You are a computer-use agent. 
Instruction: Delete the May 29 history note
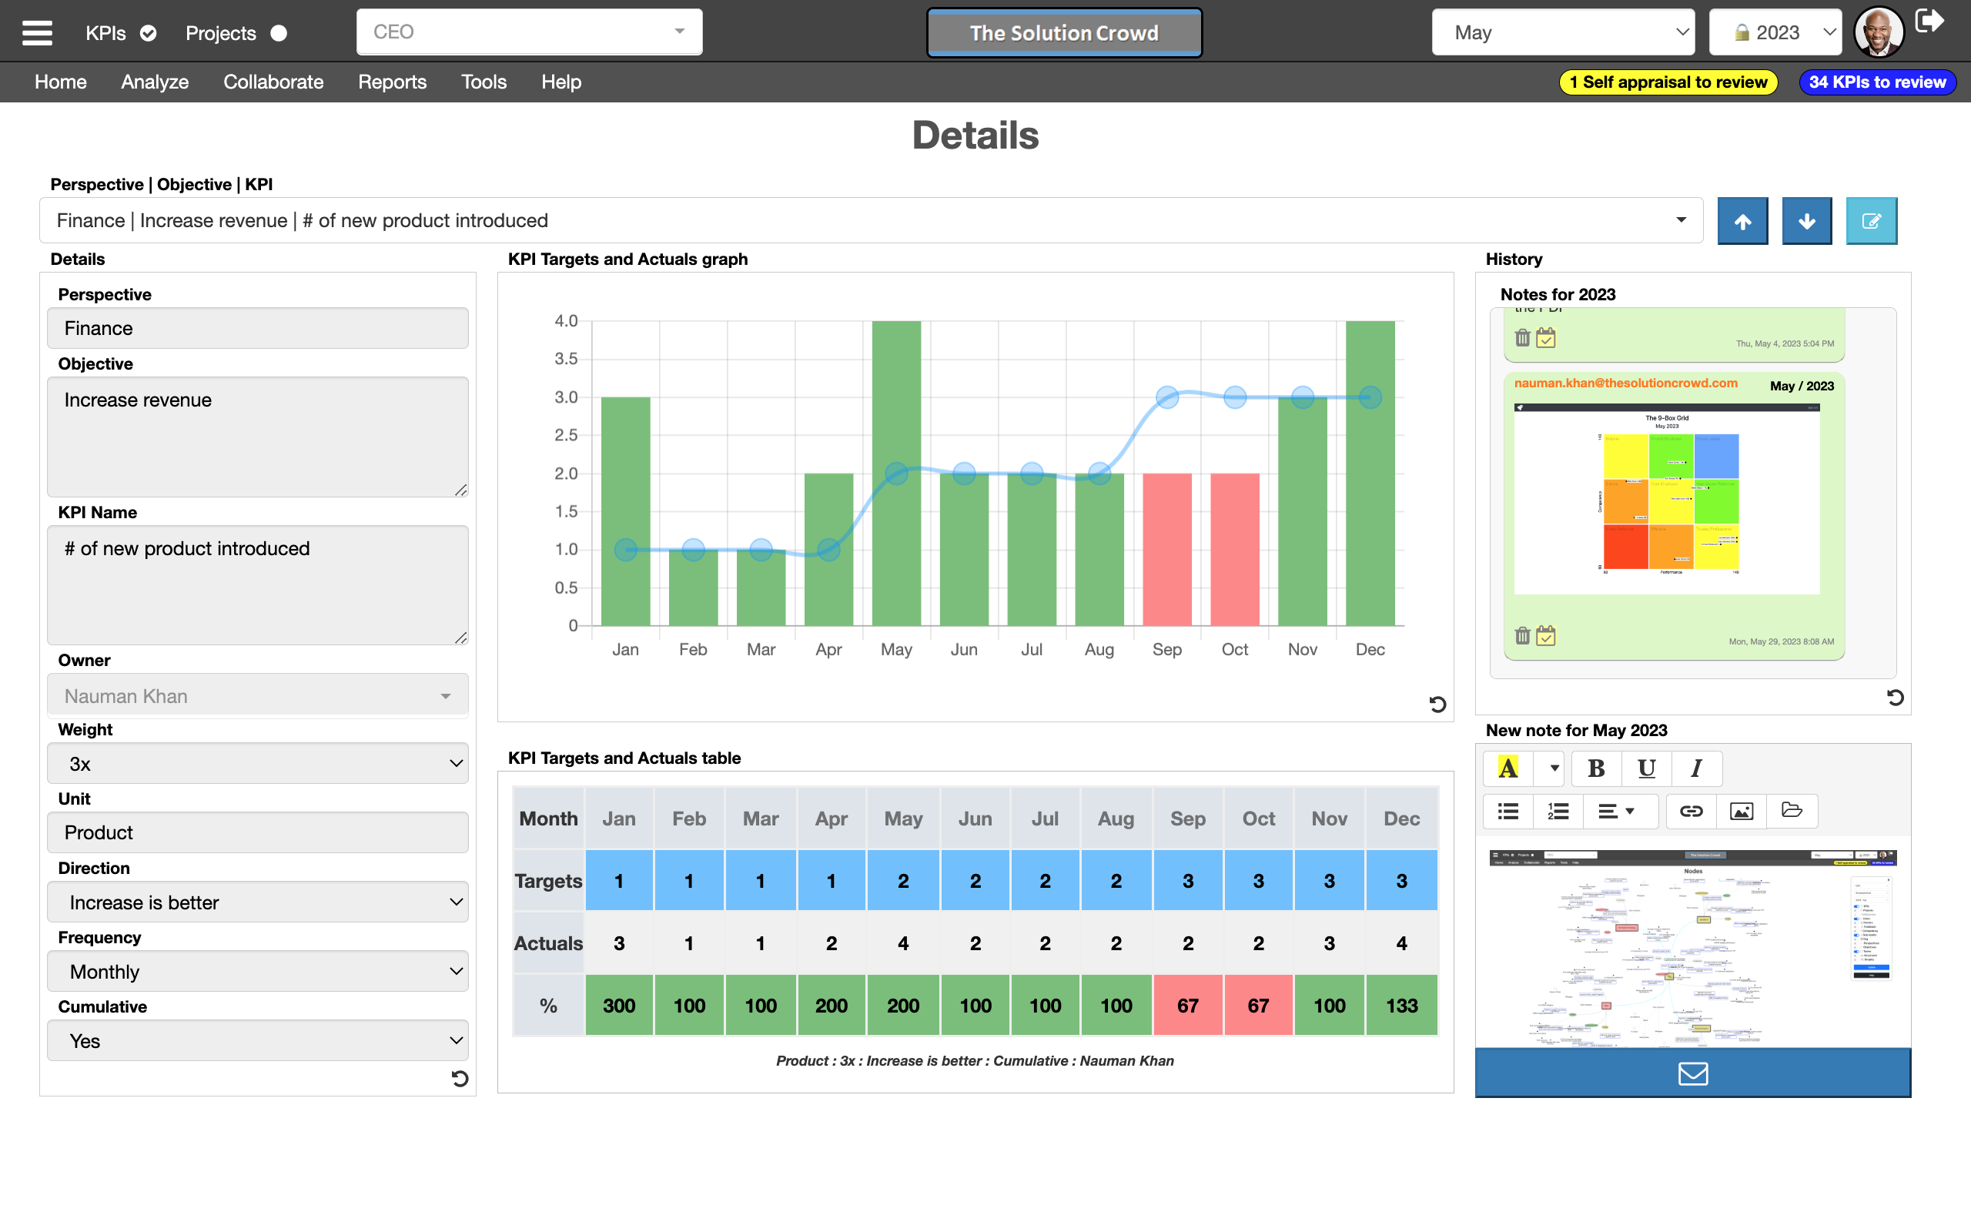coord(1523,634)
